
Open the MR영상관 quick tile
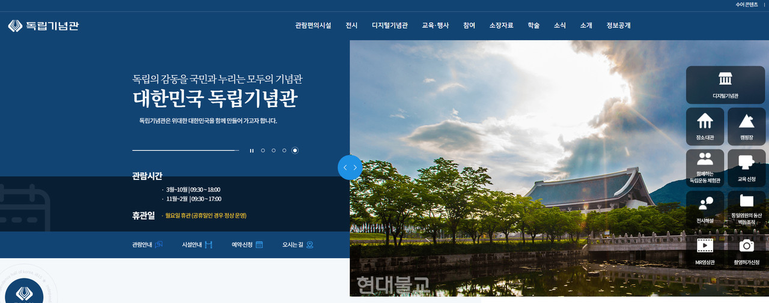pos(705,251)
